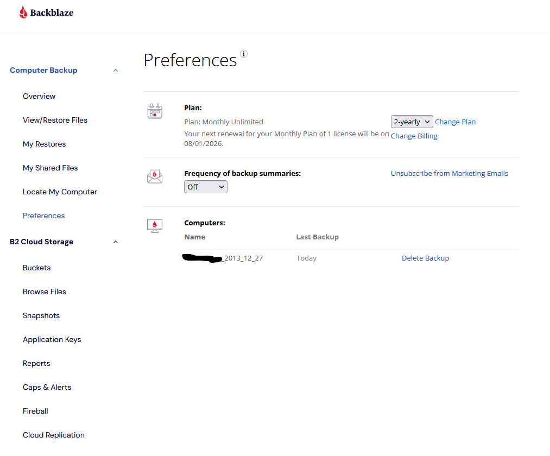This screenshot has width=550, height=456.
Task: Click the renewal date 08/01/2026 text
Action: (x=204, y=143)
